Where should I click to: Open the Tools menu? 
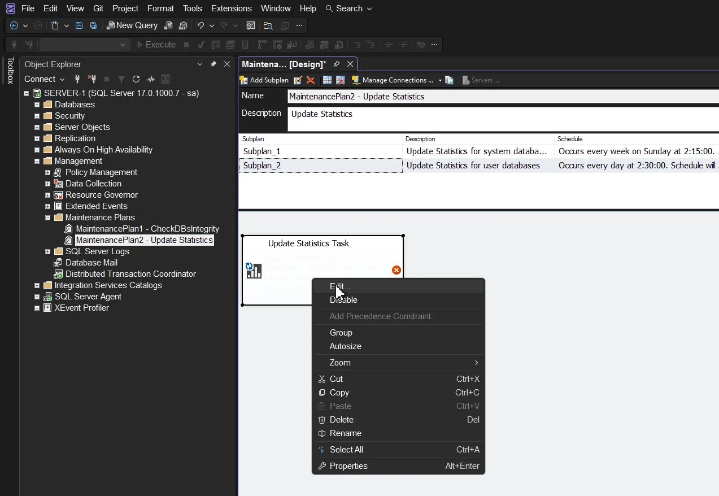(193, 8)
